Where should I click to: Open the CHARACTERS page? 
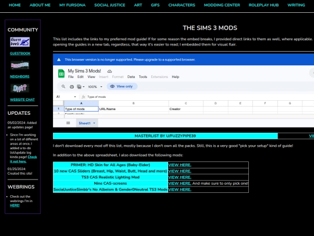[x=181, y=5]
